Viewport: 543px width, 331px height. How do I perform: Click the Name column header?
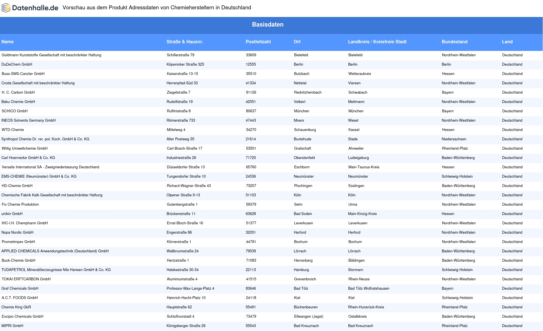[x=8, y=42]
